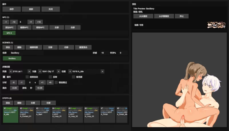
Task: Go to next object with > after 18/41 Obj 17
Action: pyautogui.click(x=58, y=71)
